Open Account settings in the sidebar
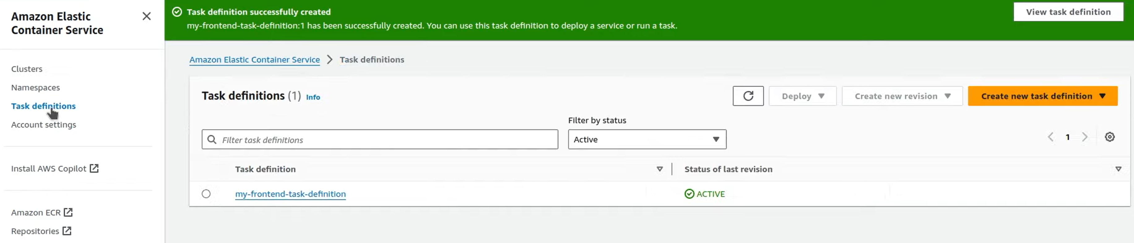1134x243 pixels. (44, 125)
